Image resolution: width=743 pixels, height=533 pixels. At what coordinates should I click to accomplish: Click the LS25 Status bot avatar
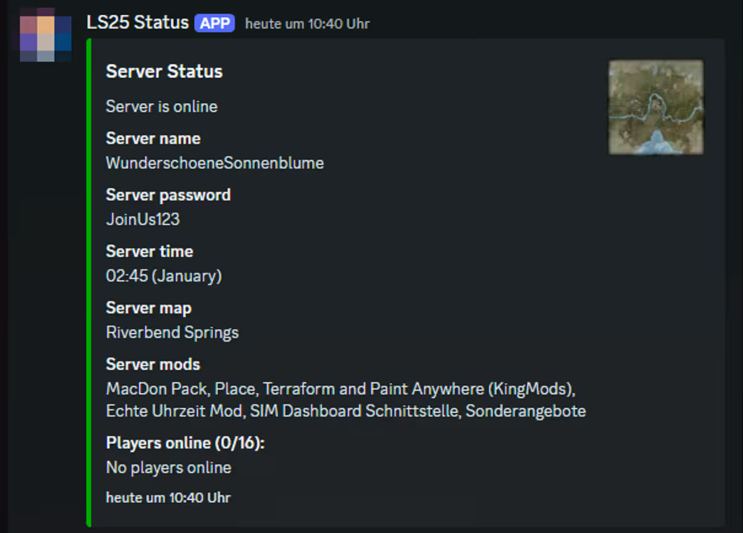(43, 35)
